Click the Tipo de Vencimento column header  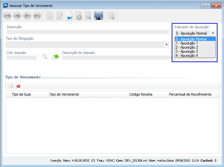[x=88, y=94]
